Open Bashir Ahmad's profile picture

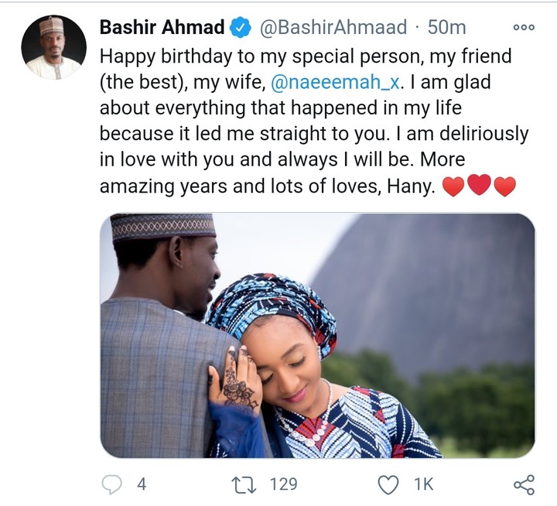coord(53,47)
